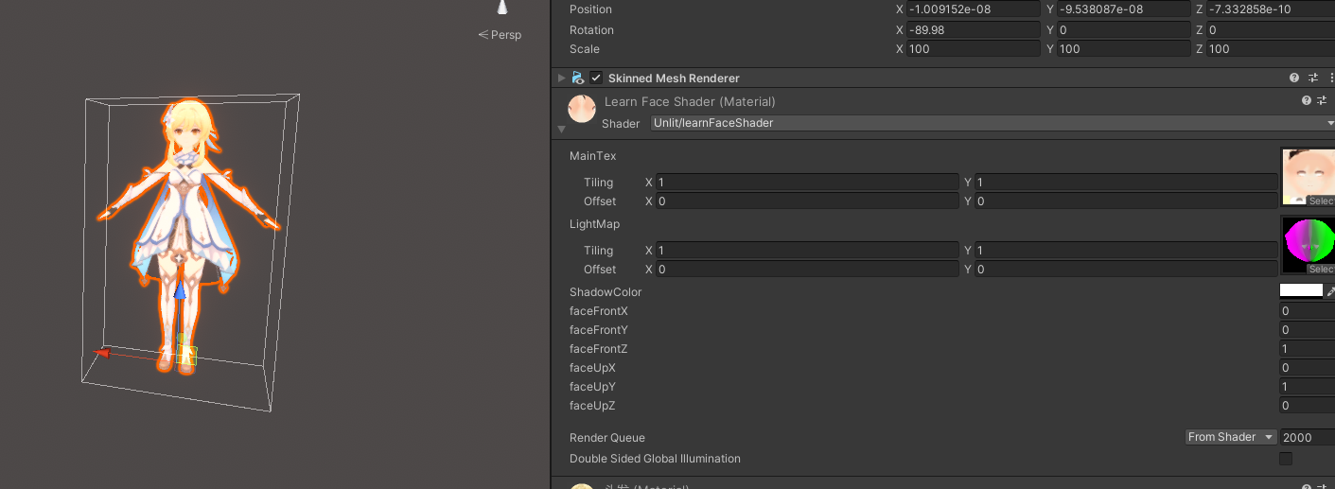Click the faceFrontY value field
Image resolution: width=1335 pixels, height=489 pixels.
(x=1307, y=329)
